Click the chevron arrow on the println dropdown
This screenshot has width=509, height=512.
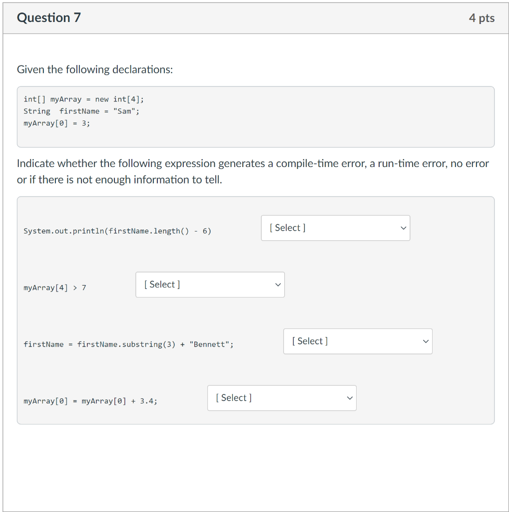coord(404,228)
